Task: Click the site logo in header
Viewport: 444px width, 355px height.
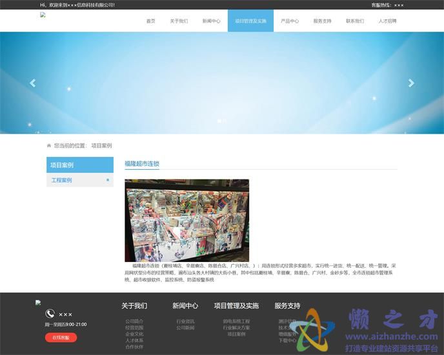Action: pyautogui.click(x=43, y=15)
